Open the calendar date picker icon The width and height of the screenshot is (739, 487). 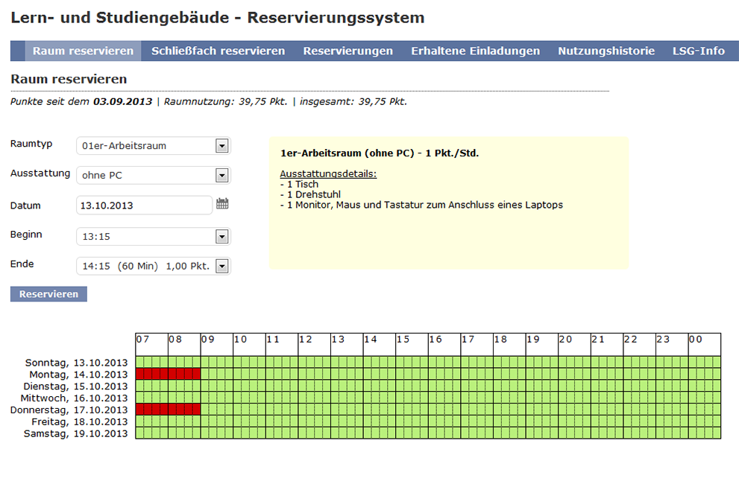tap(222, 204)
